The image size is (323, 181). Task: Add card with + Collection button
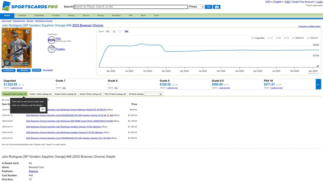point(8,70)
